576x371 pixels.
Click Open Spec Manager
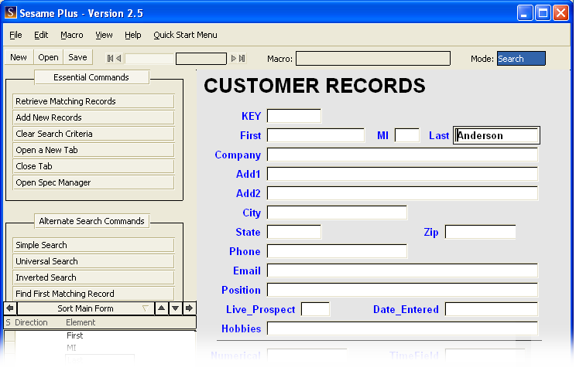pos(94,182)
